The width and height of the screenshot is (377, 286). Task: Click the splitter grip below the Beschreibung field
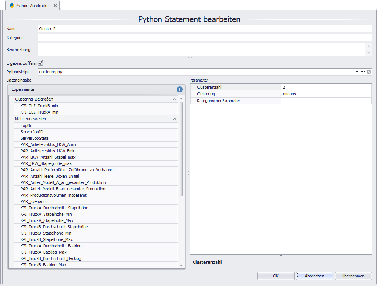(189, 57)
